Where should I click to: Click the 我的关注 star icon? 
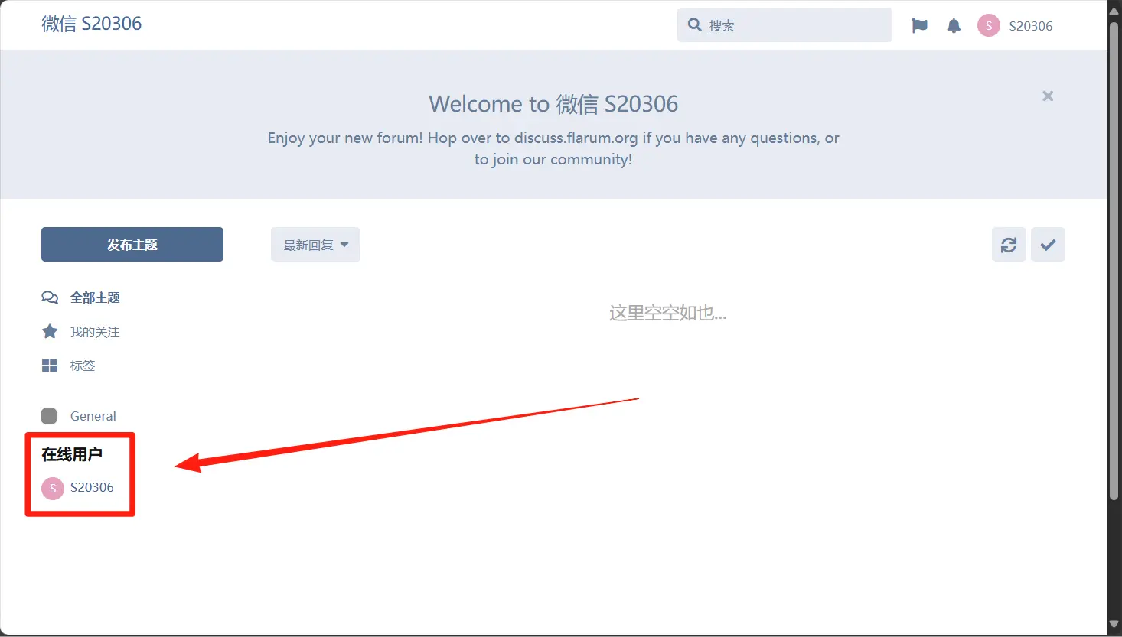[x=49, y=332]
